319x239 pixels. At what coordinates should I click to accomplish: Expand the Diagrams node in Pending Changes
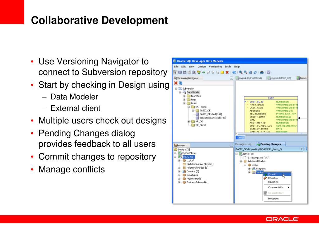point(249,168)
